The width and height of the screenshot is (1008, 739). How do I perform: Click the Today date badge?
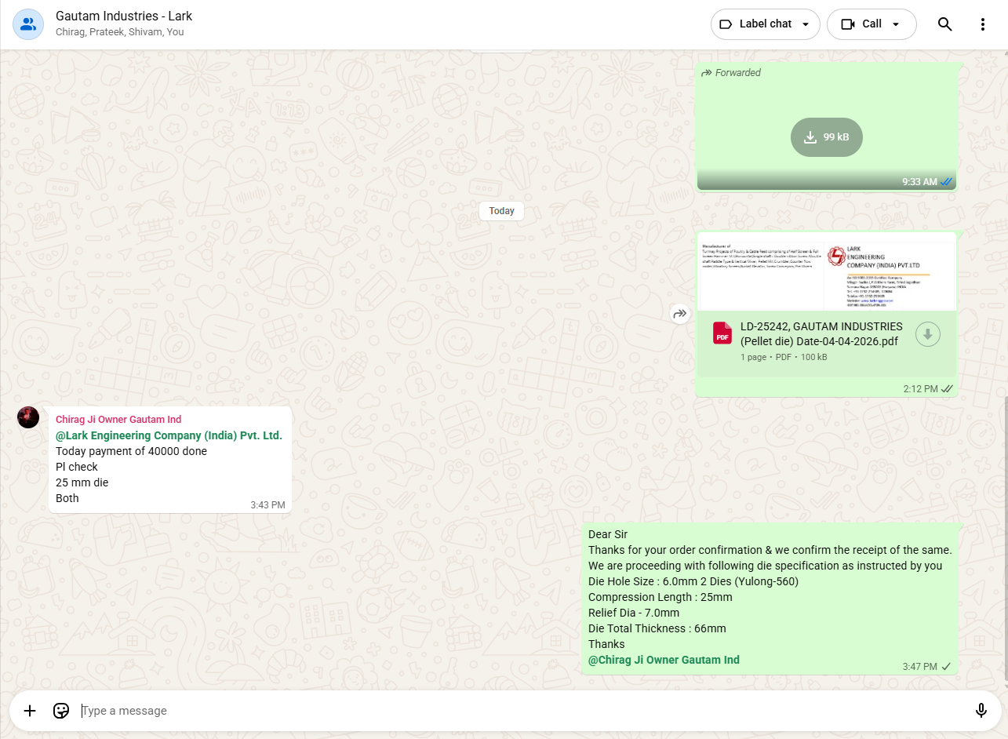501,211
